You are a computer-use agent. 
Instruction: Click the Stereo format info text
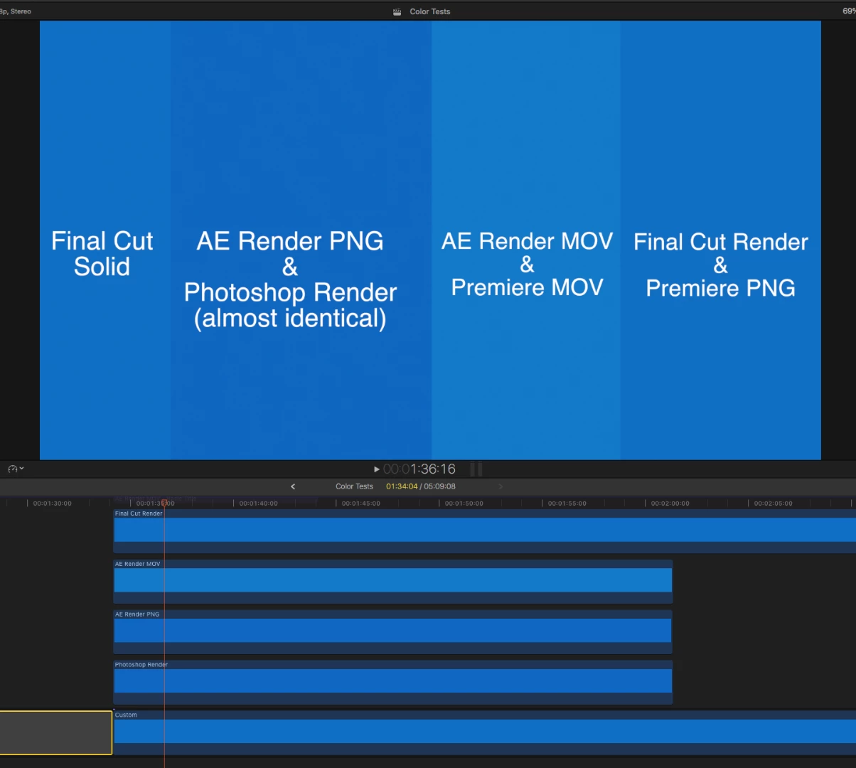[x=21, y=11]
